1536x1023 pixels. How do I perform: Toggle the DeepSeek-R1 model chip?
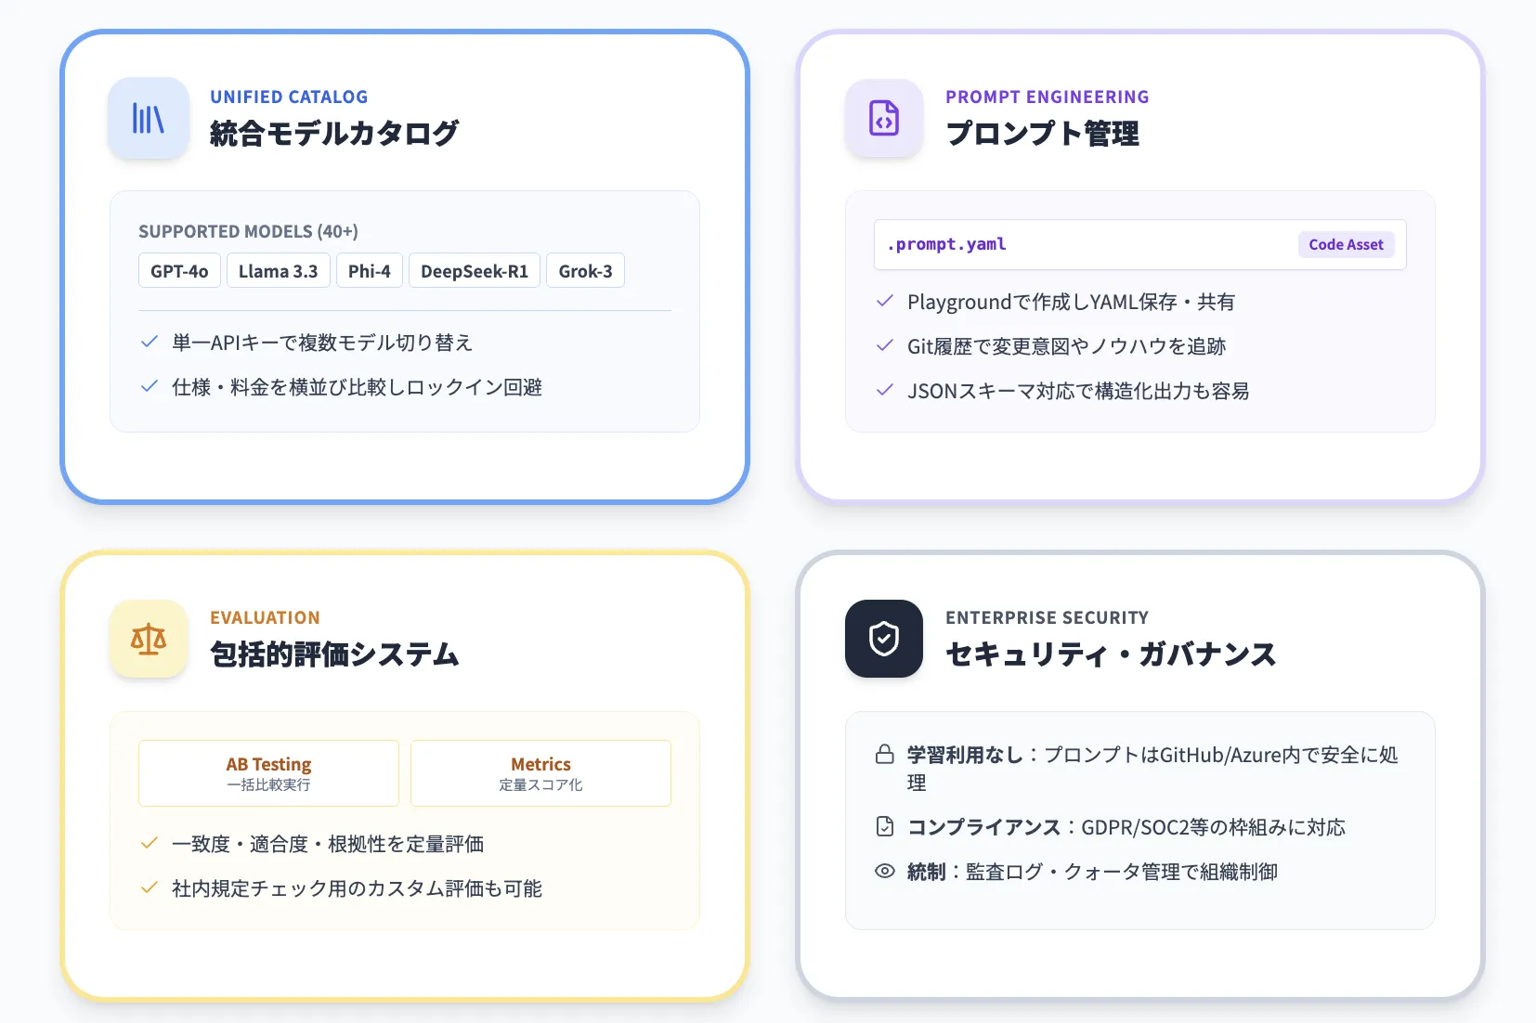pos(474,270)
